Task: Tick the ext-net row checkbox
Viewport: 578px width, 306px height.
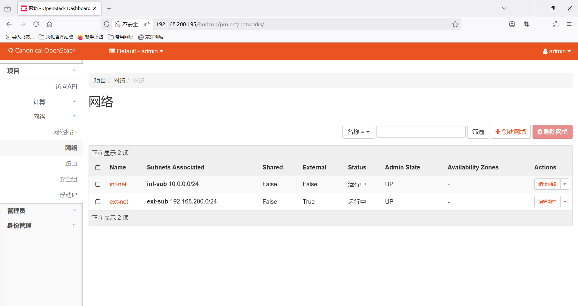Action: click(x=98, y=202)
